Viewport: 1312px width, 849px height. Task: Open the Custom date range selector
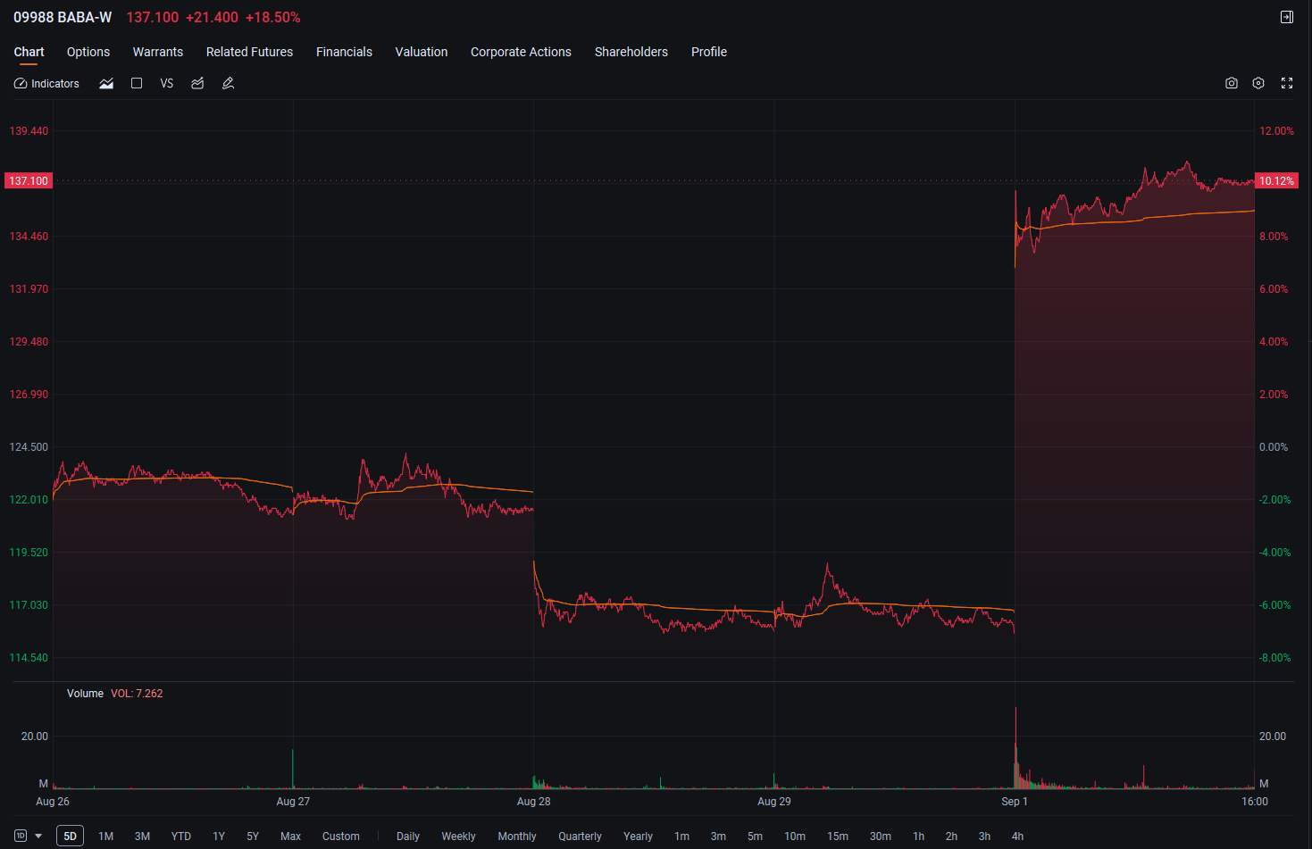pyautogui.click(x=341, y=837)
